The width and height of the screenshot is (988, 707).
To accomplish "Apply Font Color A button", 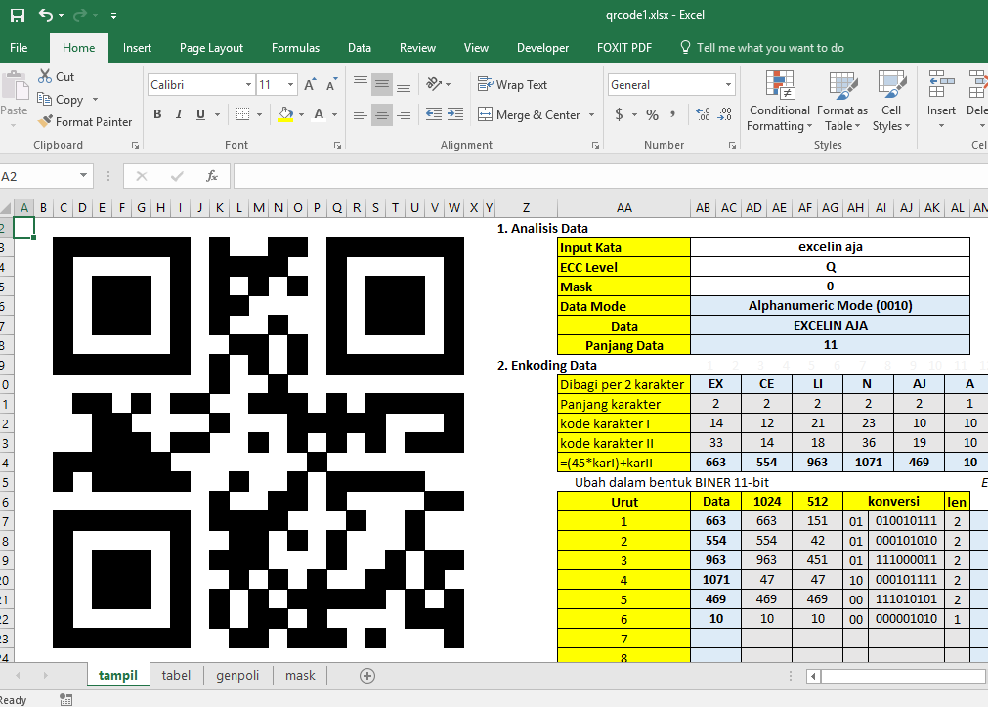I will pyautogui.click(x=319, y=114).
